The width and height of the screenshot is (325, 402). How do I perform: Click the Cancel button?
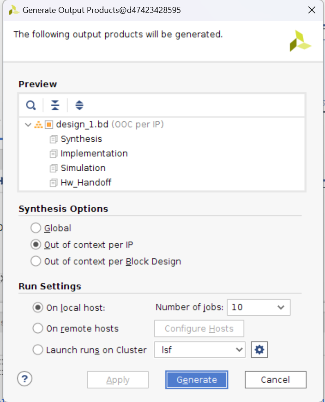275,380
